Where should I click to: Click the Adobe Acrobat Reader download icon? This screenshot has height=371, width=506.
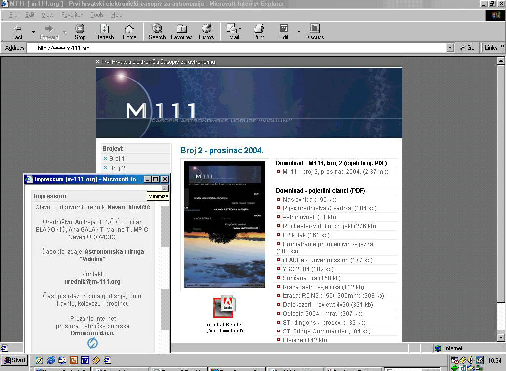[x=224, y=307]
